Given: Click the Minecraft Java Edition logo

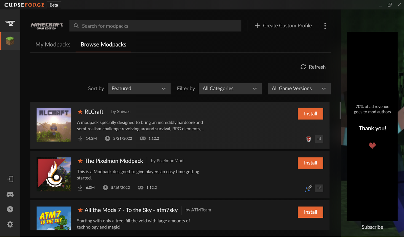Looking at the screenshot, I should [x=47, y=26].
